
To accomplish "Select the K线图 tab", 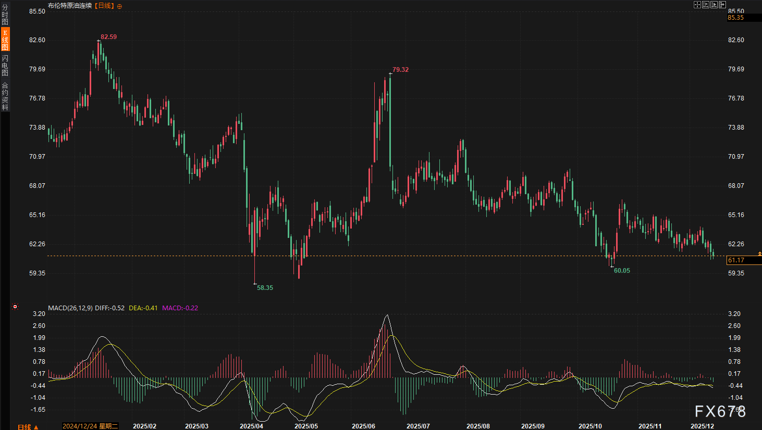I will pyautogui.click(x=5, y=40).
